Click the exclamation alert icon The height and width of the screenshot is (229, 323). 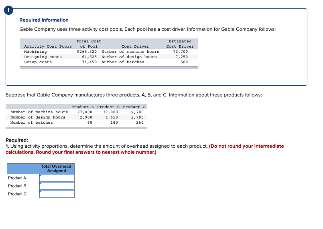pos(8,10)
